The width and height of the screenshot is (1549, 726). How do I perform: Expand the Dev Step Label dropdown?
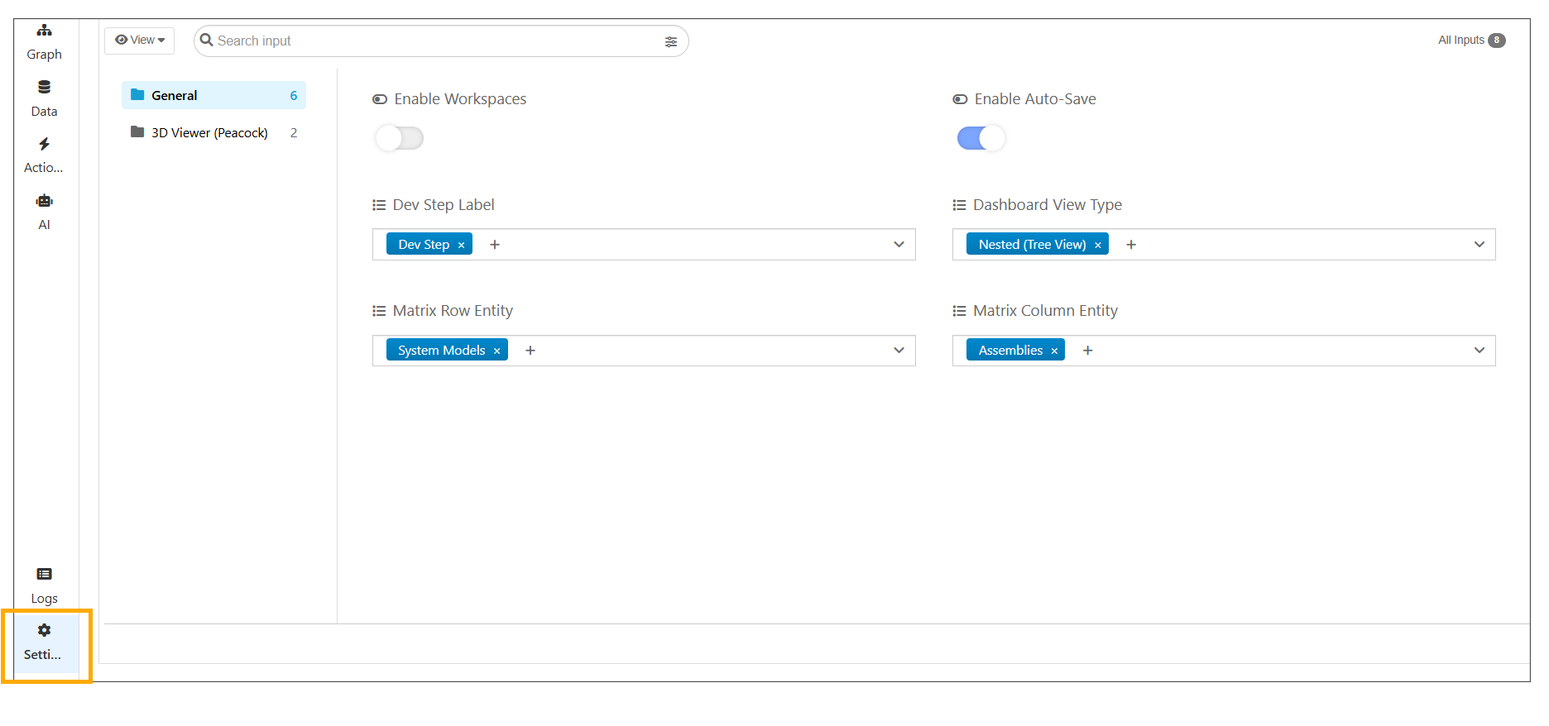[899, 245]
